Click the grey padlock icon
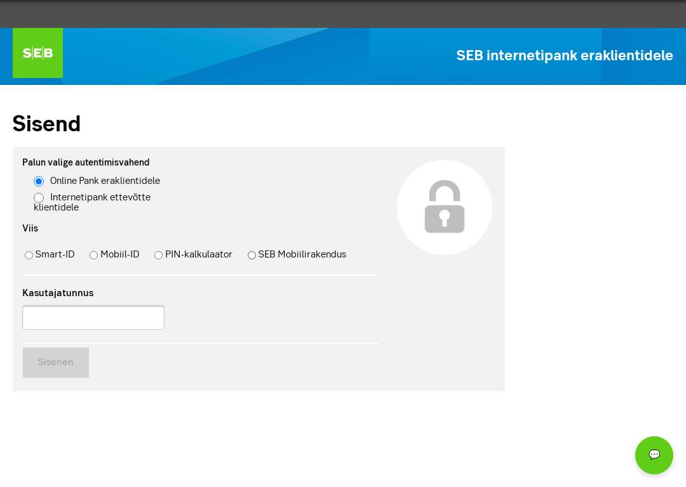 (x=445, y=207)
